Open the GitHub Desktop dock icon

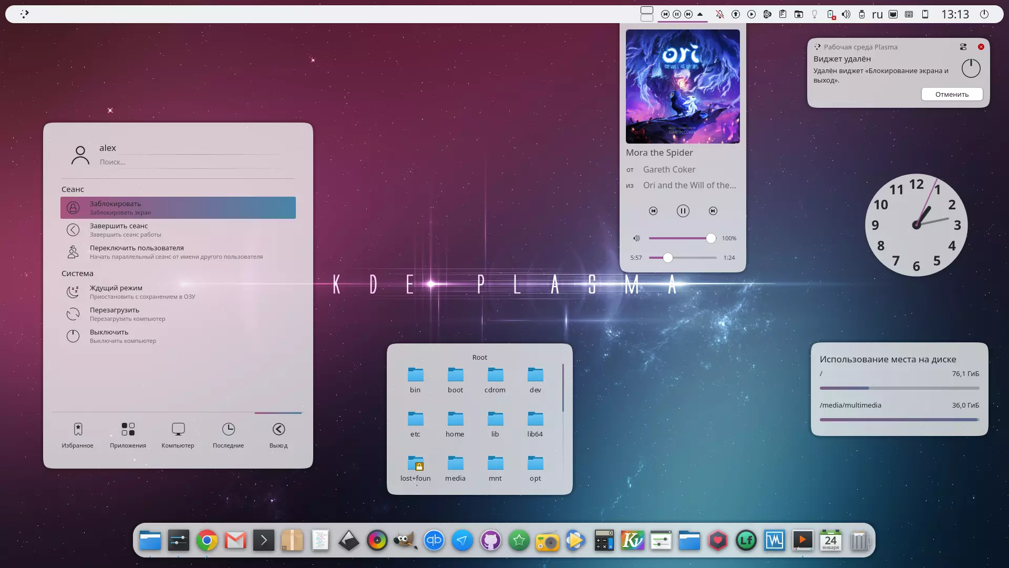(491, 540)
